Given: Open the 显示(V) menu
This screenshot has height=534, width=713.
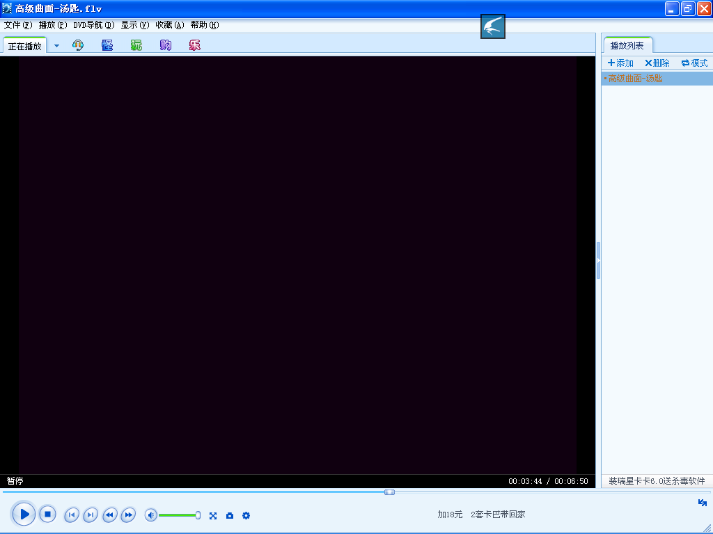Looking at the screenshot, I should [x=134, y=25].
